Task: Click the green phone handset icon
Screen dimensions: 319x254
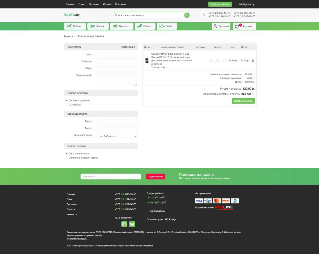Action: coord(204,15)
